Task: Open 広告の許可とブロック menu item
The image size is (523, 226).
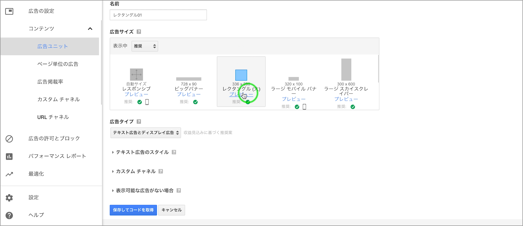Action: coord(54,138)
